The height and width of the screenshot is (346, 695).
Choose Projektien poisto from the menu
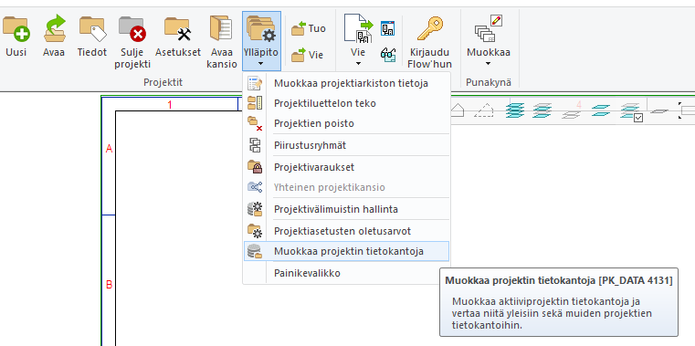tap(346, 123)
